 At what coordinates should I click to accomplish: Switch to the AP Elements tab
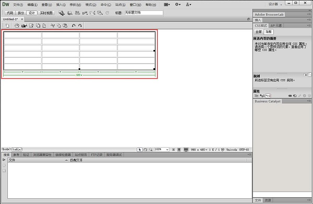coord(276,25)
